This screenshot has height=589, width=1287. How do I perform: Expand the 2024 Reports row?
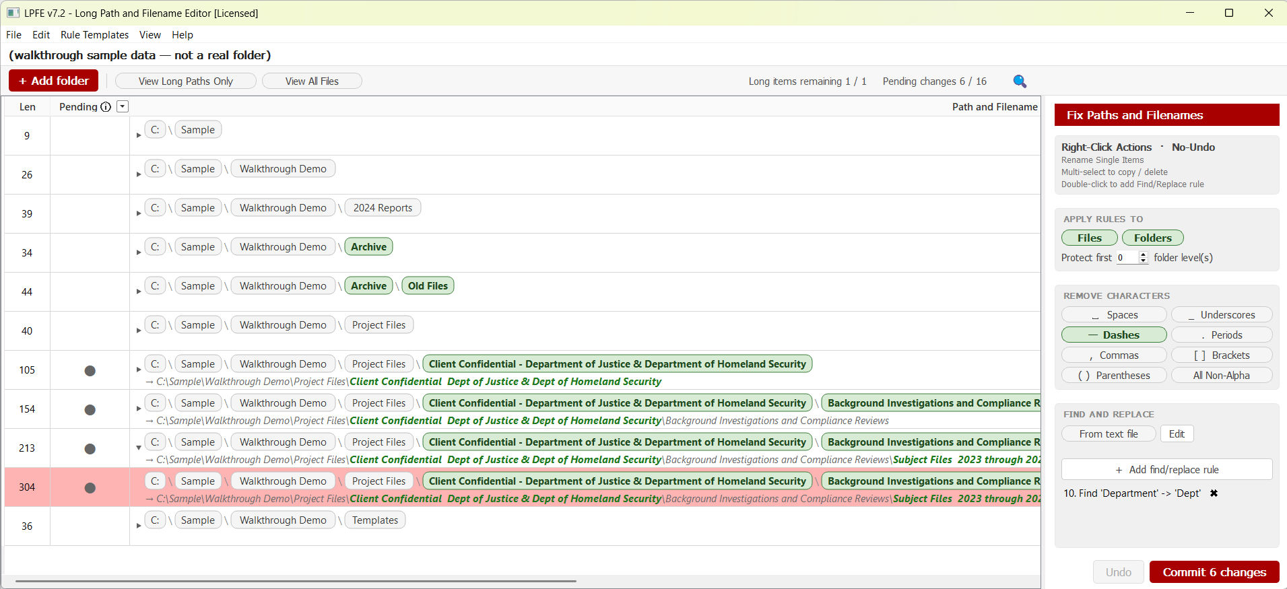139,214
